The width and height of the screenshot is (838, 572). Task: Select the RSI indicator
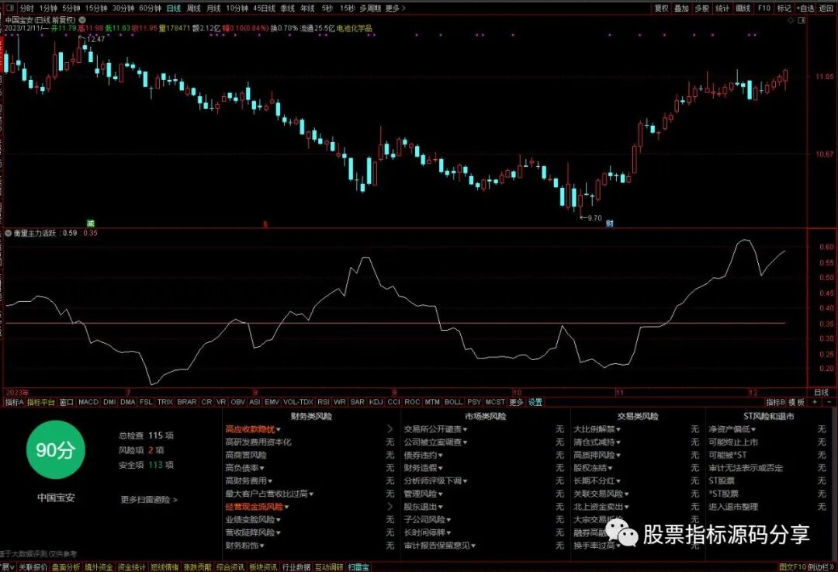[324, 402]
